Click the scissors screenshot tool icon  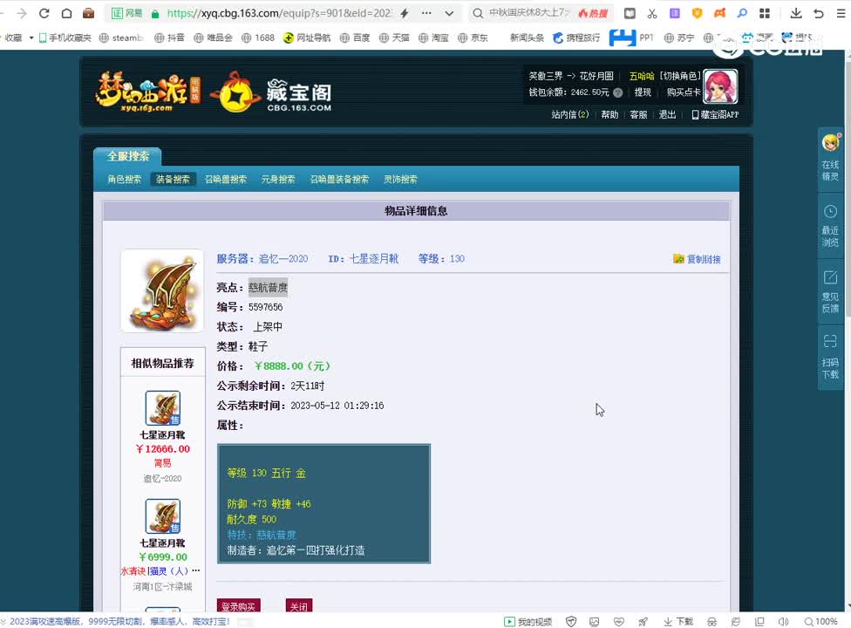point(652,13)
